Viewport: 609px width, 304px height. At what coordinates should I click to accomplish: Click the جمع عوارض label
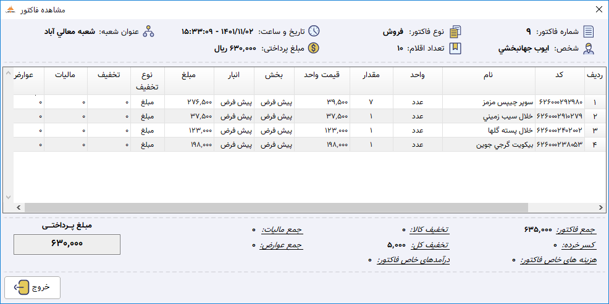pos(281,245)
